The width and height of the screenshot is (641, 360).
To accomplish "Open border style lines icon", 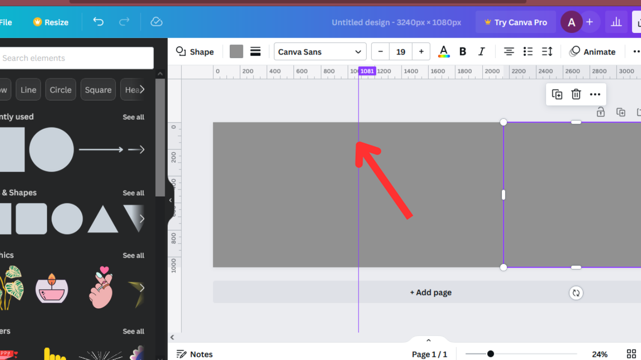I will pos(255,51).
